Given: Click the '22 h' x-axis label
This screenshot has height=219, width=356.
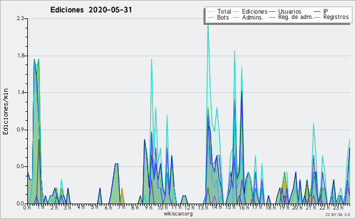Looking at the screenshot, I should (324, 208).
